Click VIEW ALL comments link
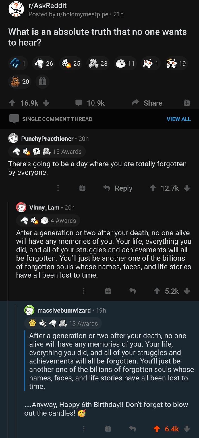199x438 pixels. click(179, 119)
